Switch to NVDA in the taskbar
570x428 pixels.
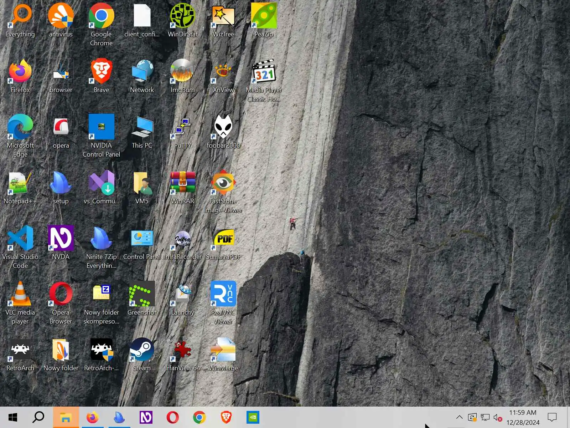click(146, 417)
